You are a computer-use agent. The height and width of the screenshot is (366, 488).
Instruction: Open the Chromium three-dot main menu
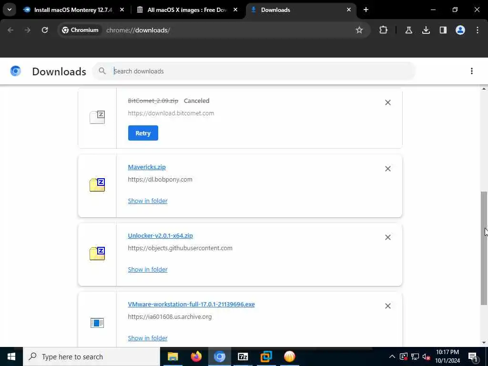point(478,30)
